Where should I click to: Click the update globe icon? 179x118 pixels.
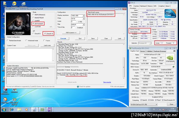pyautogui.click(x=78, y=87)
